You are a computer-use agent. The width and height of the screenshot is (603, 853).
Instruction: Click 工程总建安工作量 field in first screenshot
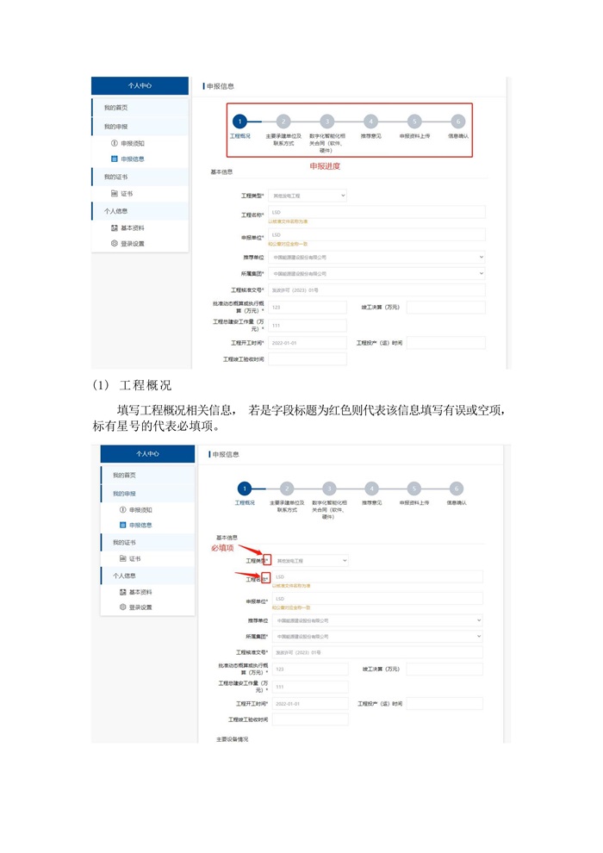click(308, 326)
